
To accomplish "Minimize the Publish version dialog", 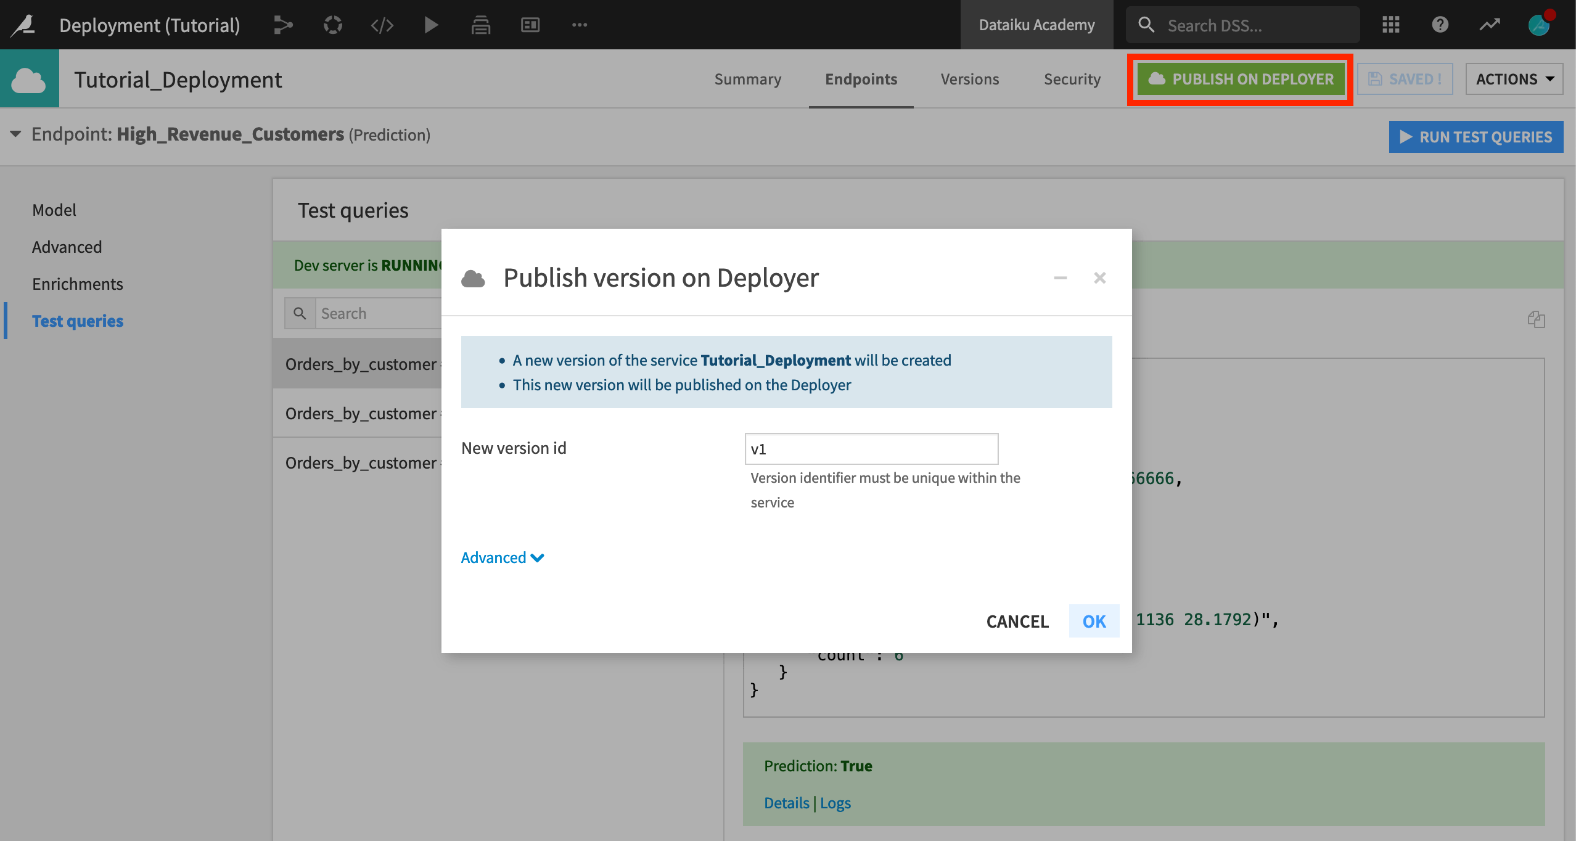I will point(1061,278).
